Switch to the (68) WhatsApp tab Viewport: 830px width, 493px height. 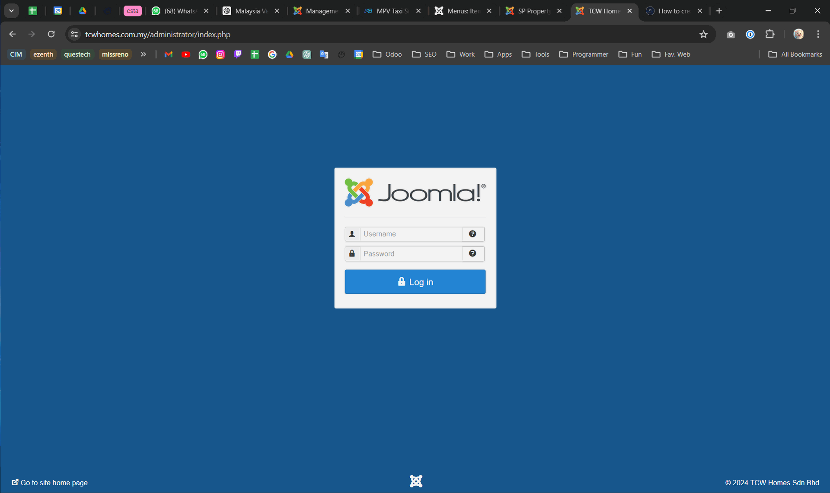click(x=180, y=11)
